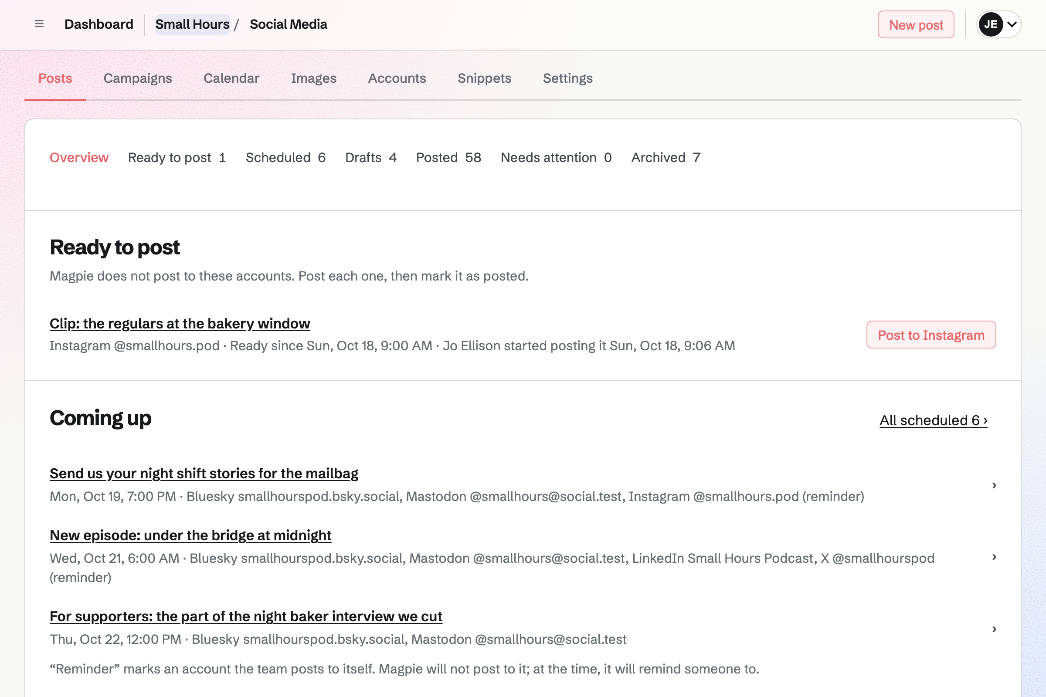Image resolution: width=1046 pixels, height=697 pixels.
Task: Open the Images tab
Action: tap(313, 78)
